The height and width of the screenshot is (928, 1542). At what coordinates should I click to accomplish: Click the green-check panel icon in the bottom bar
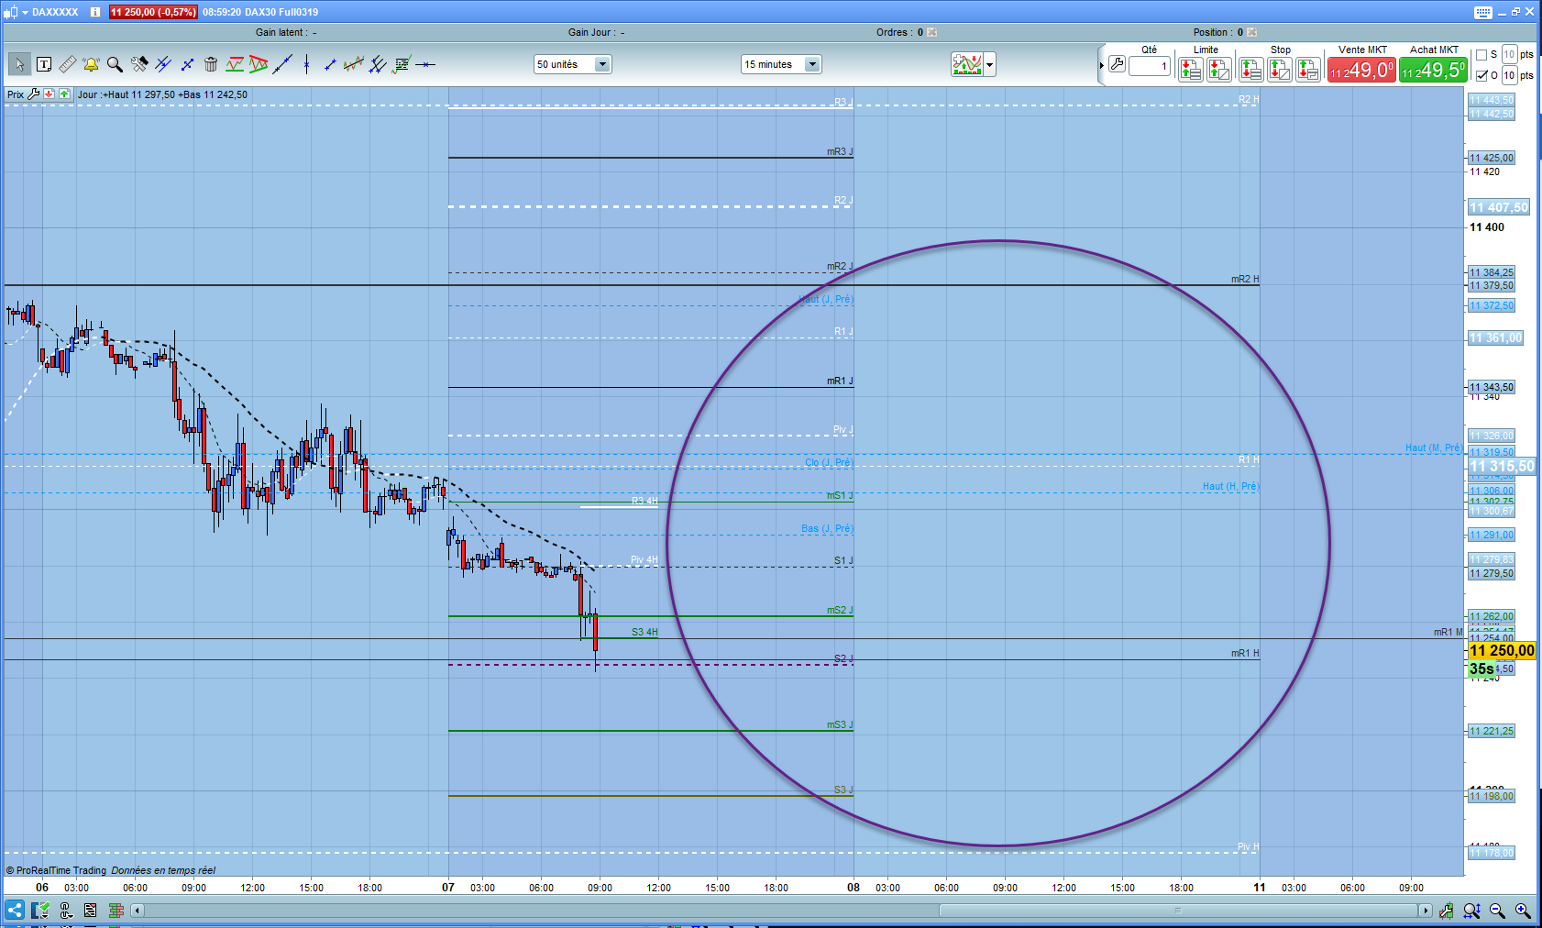coord(40,911)
